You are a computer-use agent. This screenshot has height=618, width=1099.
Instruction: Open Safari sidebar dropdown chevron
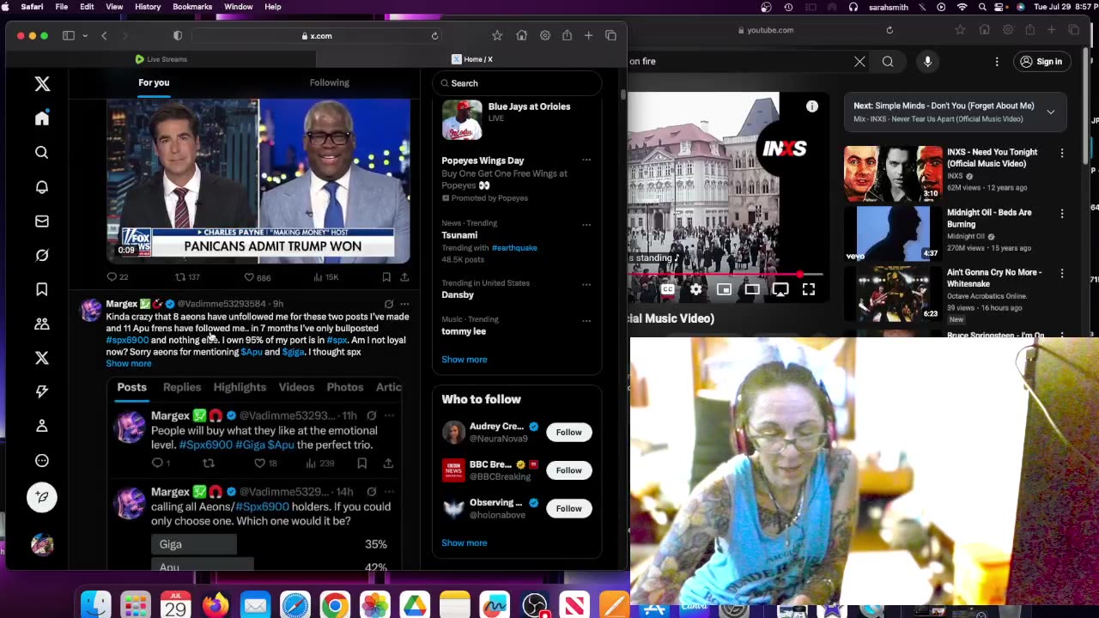tap(85, 36)
